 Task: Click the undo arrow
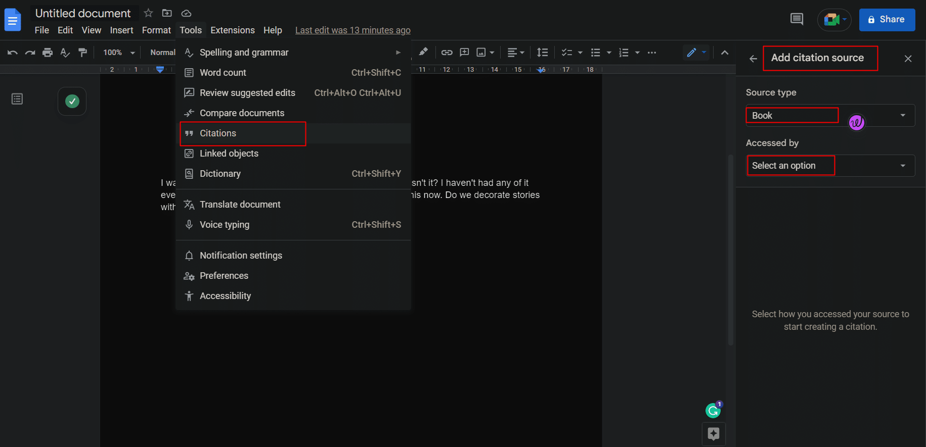pyautogui.click(x=13, y=53)
